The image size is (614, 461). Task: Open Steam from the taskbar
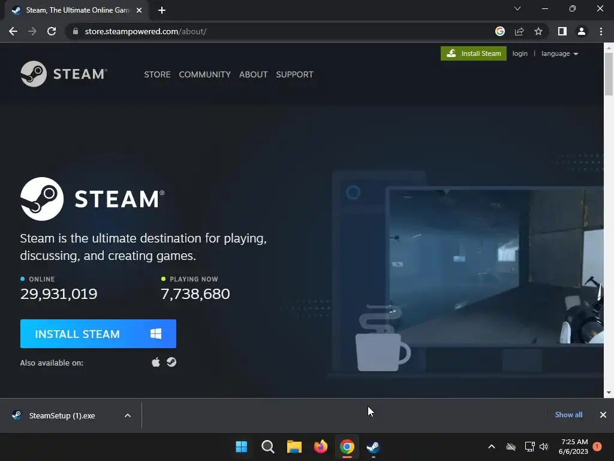[x=373, y=447]
